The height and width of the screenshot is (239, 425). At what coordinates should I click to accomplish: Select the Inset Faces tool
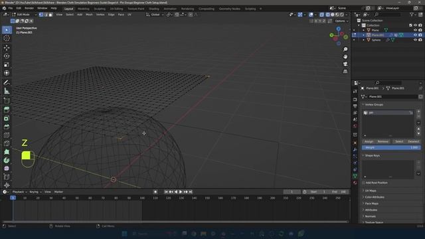tap(7, 118)
